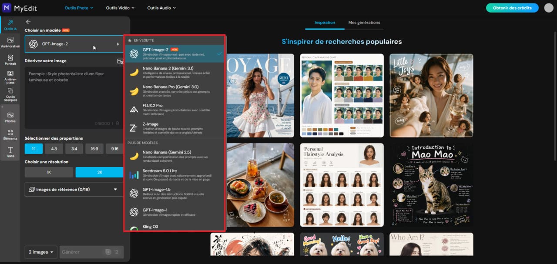557x264 pixels.
Task: Choose Nano Banana (Gemini 2.5) model
Action: point(175,156)
